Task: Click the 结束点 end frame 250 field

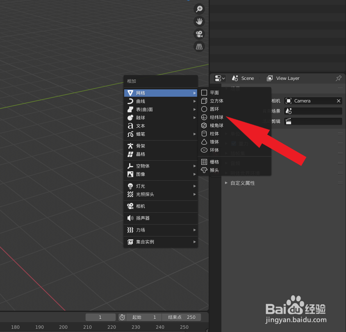Action: [181, 317]
